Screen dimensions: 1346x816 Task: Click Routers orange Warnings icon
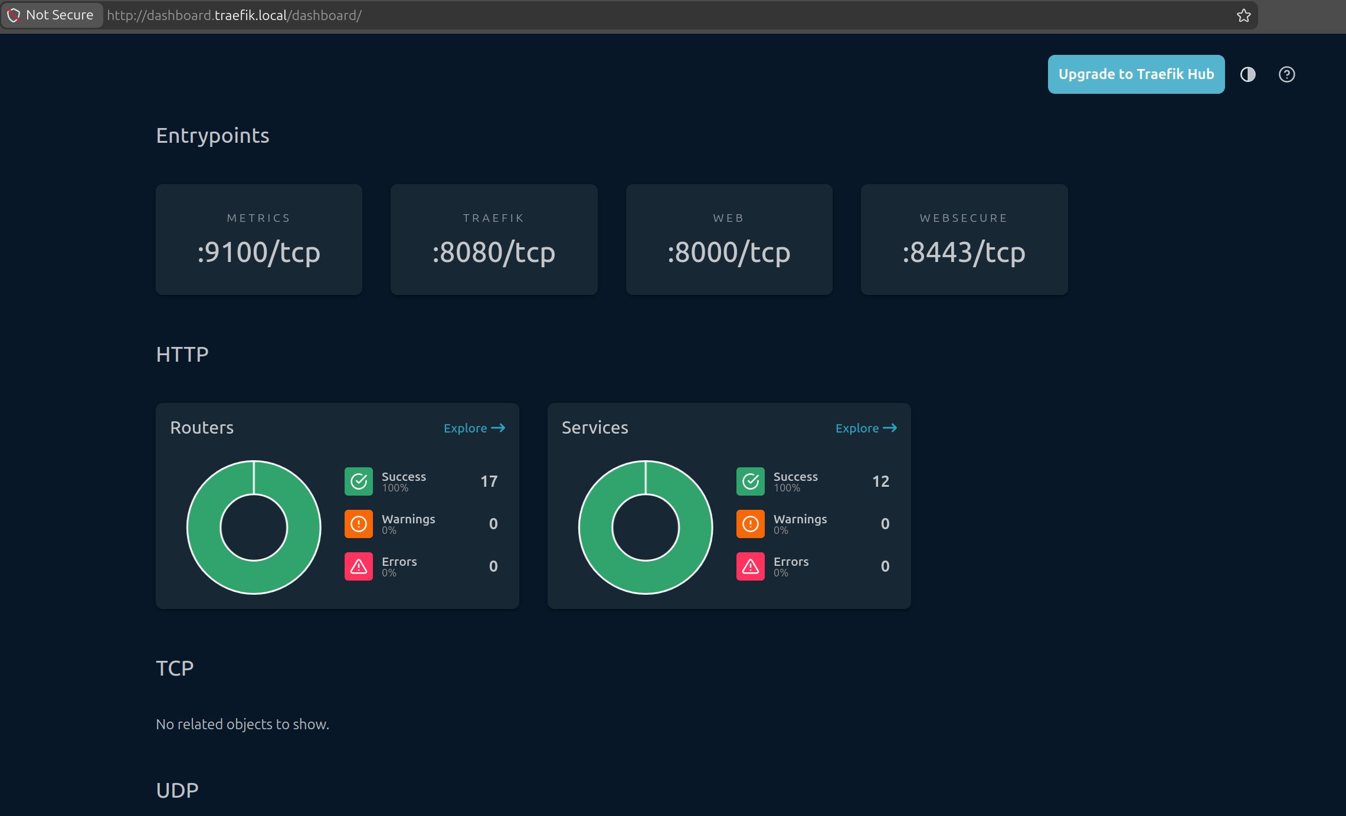pos(358,524)
